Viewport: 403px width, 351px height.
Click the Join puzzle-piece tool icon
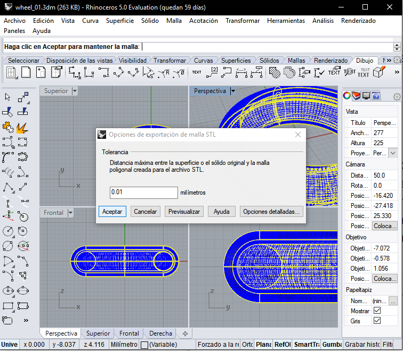pos(7,128)
